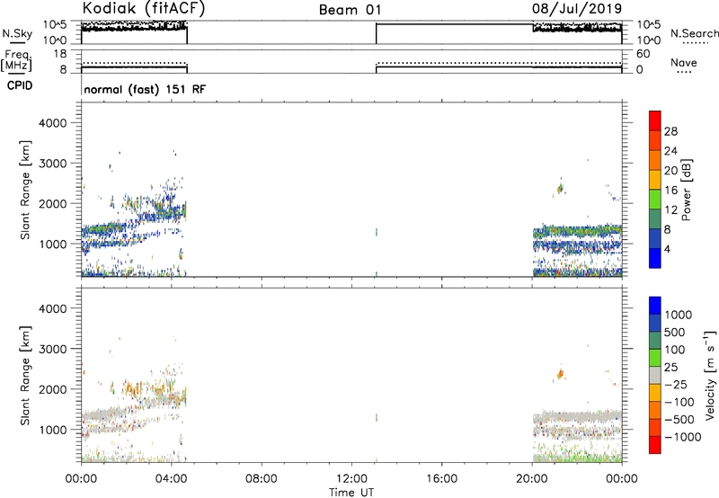Select the "N.Sky" legend label
The width and height of the screenshot is (719, 498).
coord(17,33)
